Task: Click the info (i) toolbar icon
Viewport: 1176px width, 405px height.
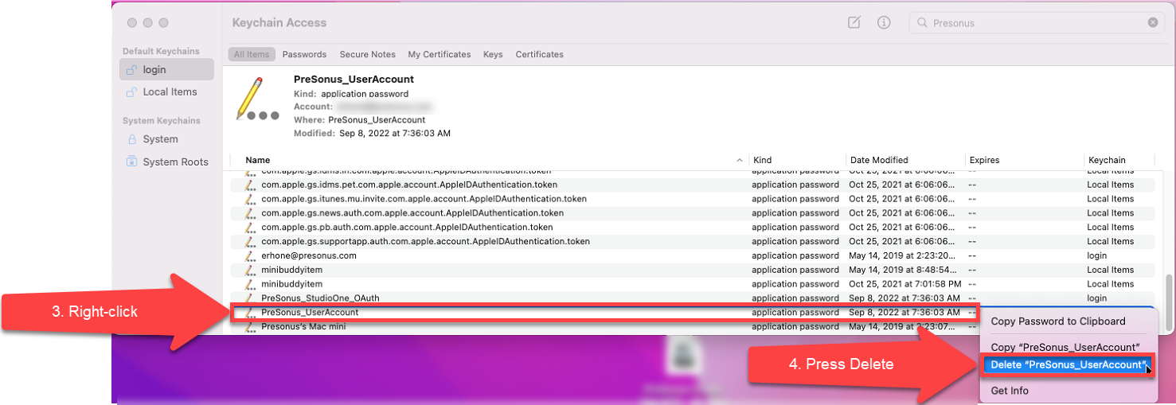Action: point(884,23)
